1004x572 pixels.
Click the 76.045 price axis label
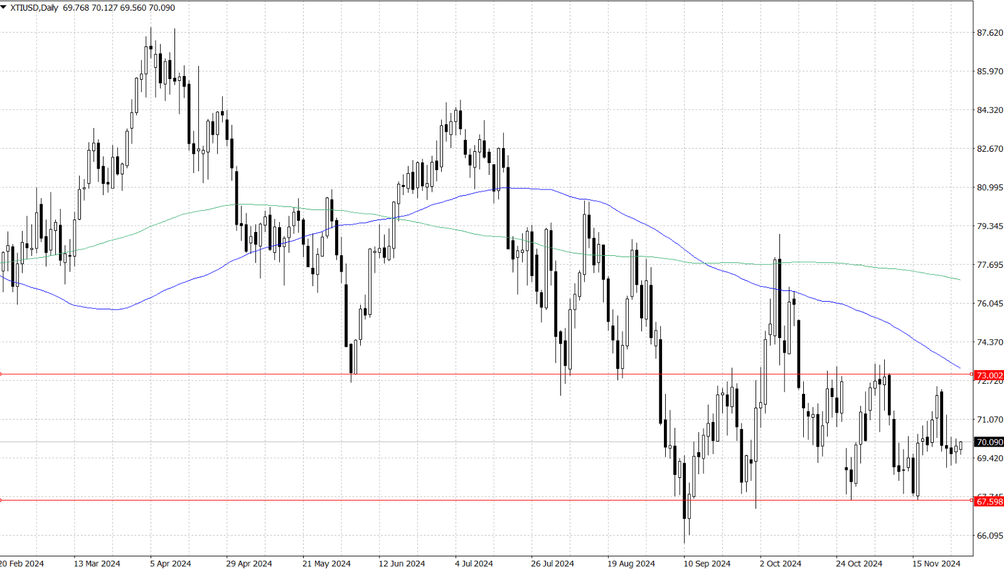coord(990,304)
